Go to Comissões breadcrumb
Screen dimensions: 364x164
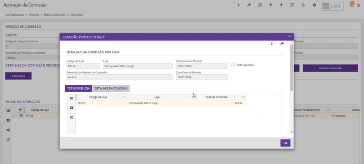[x=76, y=15]
